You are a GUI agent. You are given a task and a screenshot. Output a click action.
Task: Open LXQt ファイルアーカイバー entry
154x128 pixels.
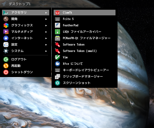point(84,32)
